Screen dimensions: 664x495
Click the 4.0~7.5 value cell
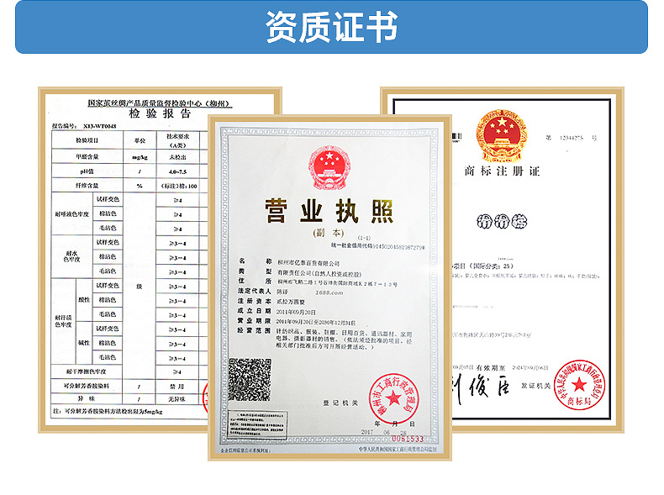tap(178, 172)
